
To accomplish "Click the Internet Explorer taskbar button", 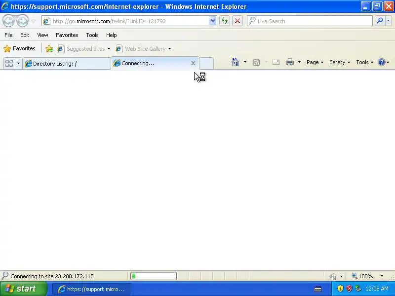I will 92,289.
